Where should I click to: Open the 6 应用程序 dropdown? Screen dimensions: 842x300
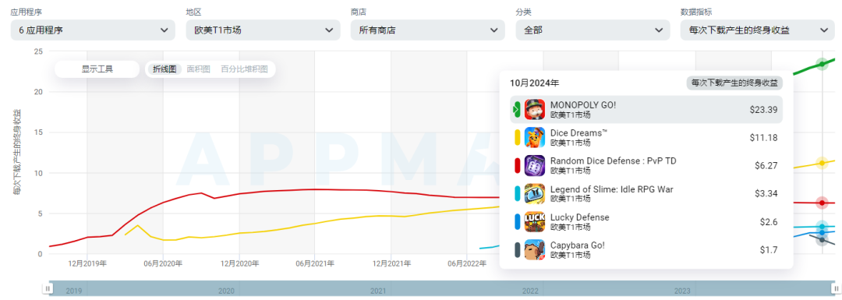coord(92,30)
